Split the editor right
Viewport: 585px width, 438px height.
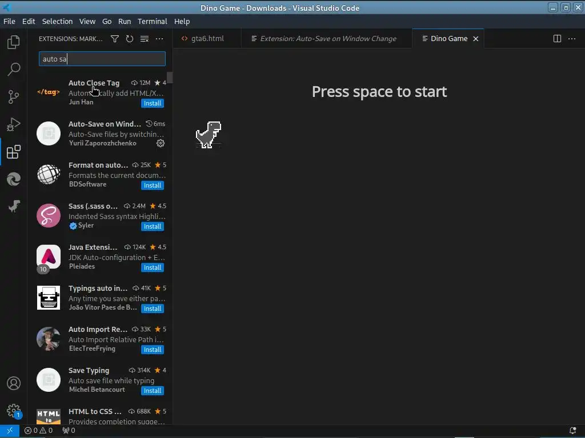click(557, 39)
